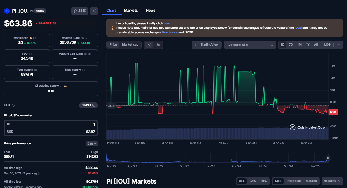Open the IOUs link in the notice
The image size is (347, 188).
click(x=298, y=28)
